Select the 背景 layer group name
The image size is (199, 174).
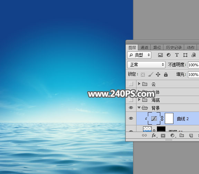(155, 108)
